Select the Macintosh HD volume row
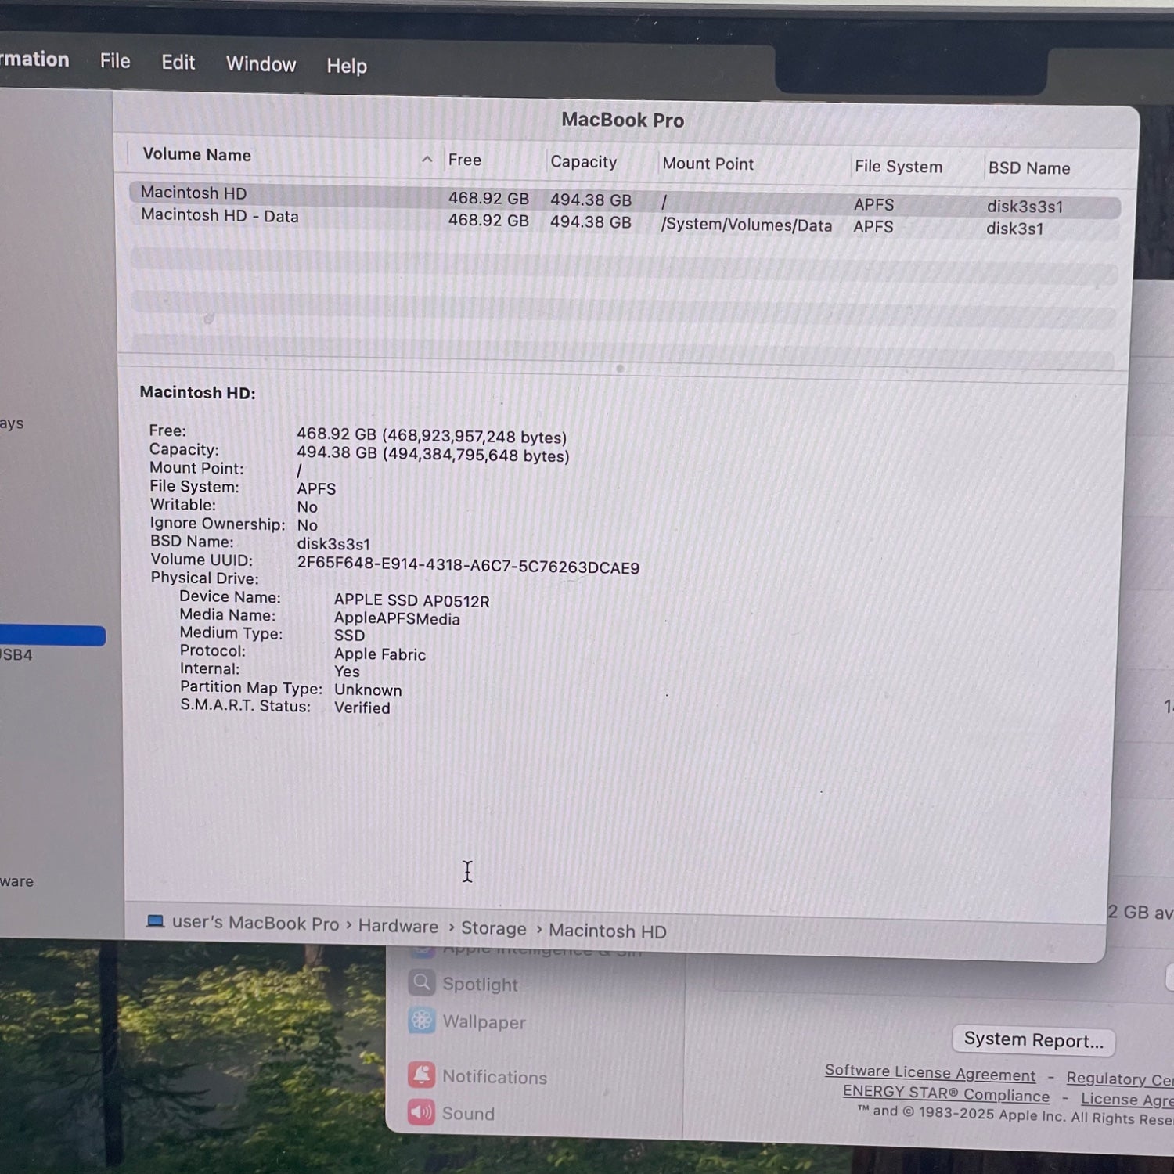 click(624, 200)
